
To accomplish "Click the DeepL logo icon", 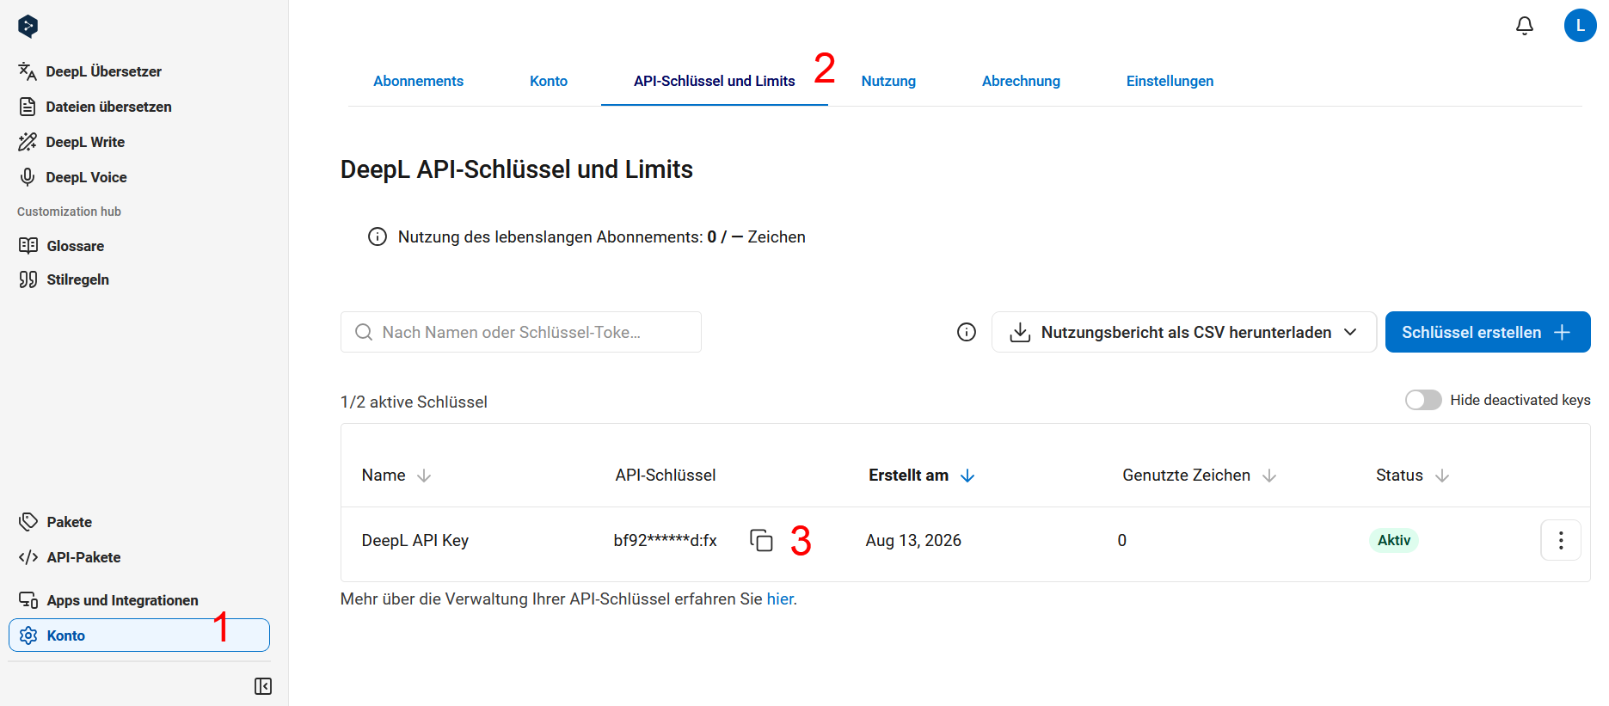I will tap(28, 26).
